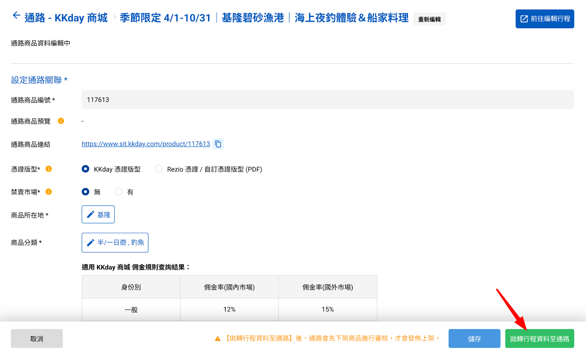Click the back arrow icon
This screenshot has height=353, width=586.
tap(16, 15)
